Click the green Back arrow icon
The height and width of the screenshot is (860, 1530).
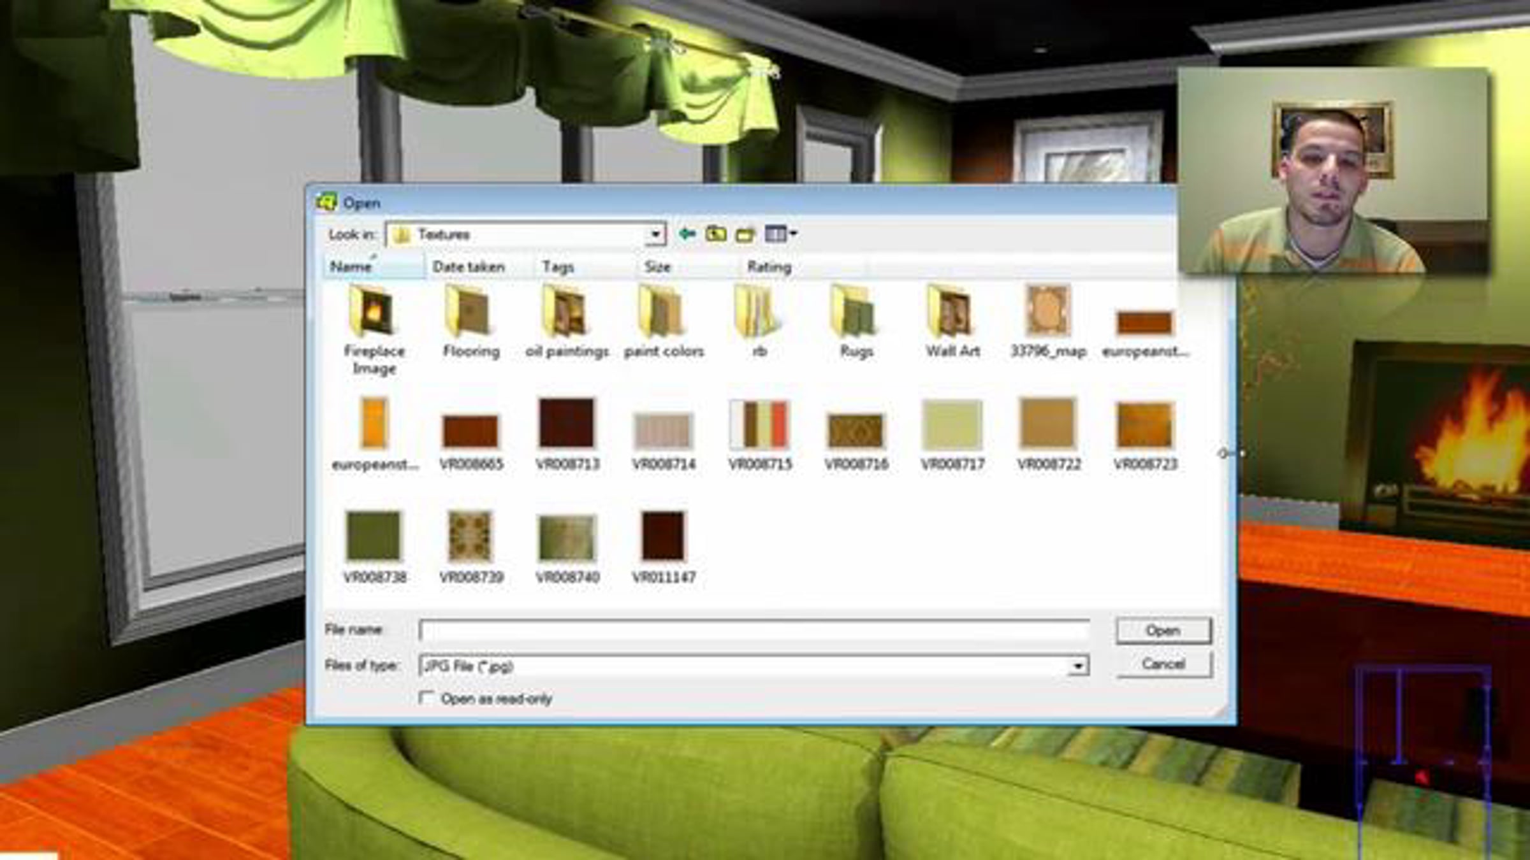(687, 234)
